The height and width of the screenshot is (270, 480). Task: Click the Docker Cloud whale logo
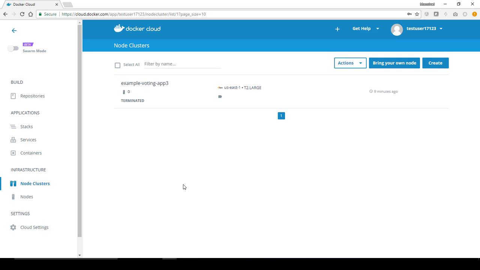137,28
